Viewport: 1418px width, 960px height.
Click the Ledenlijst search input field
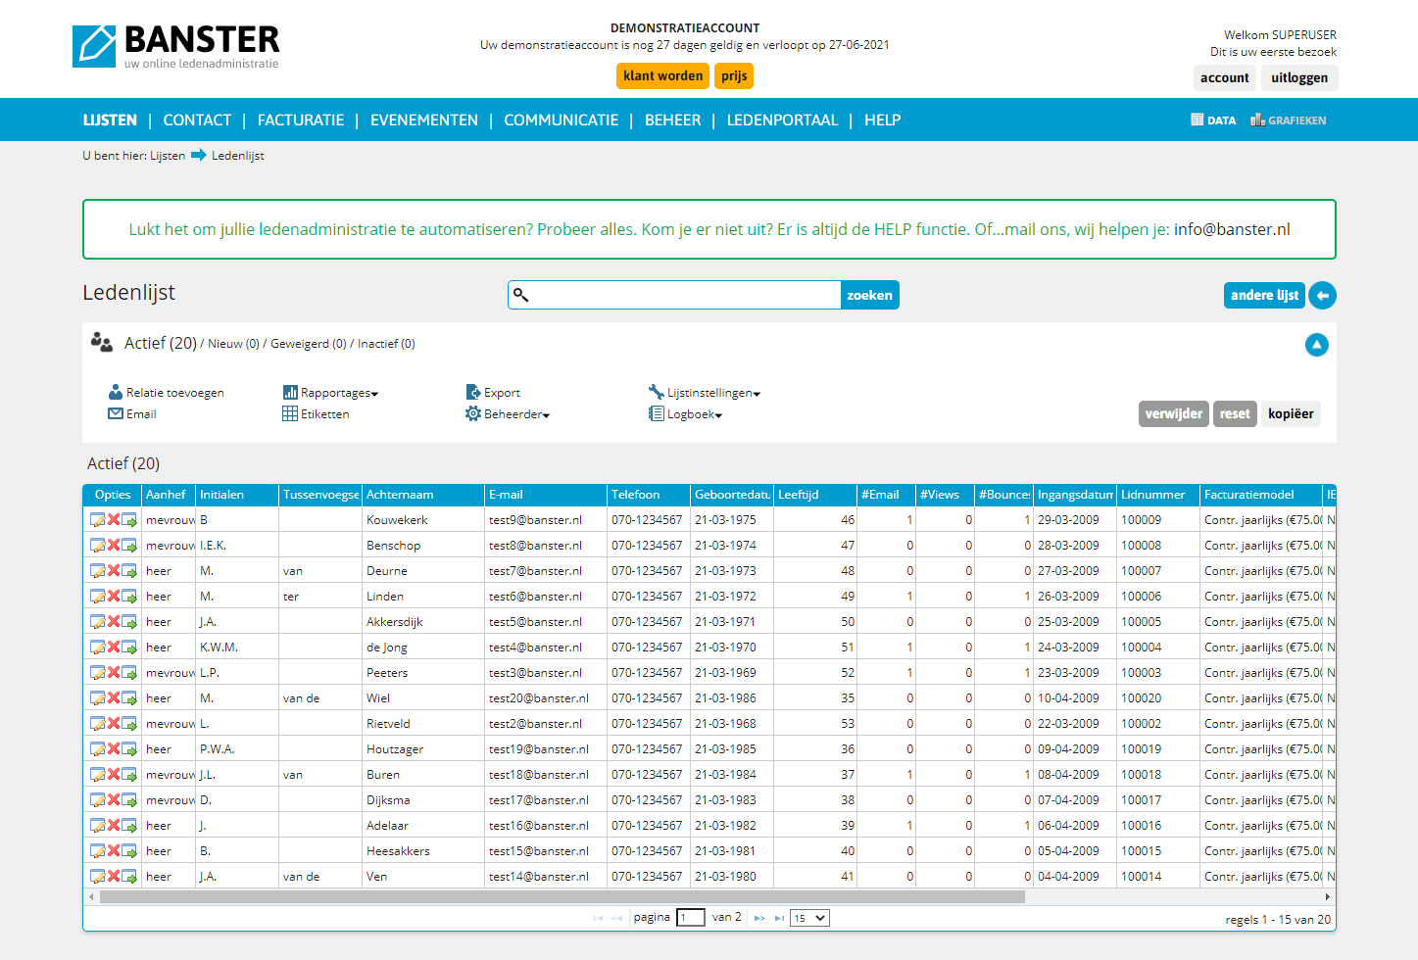pyautogui.click(x=684, y=295)
